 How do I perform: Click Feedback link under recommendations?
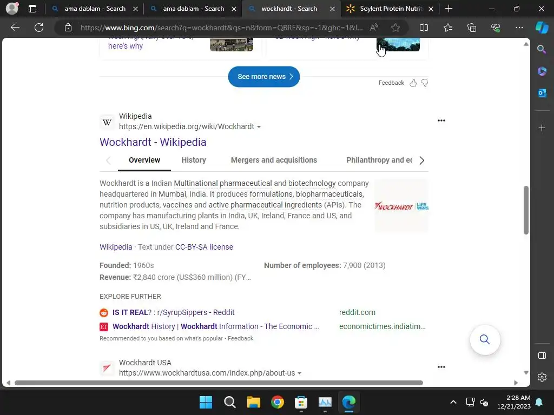(x=241, y=338)
